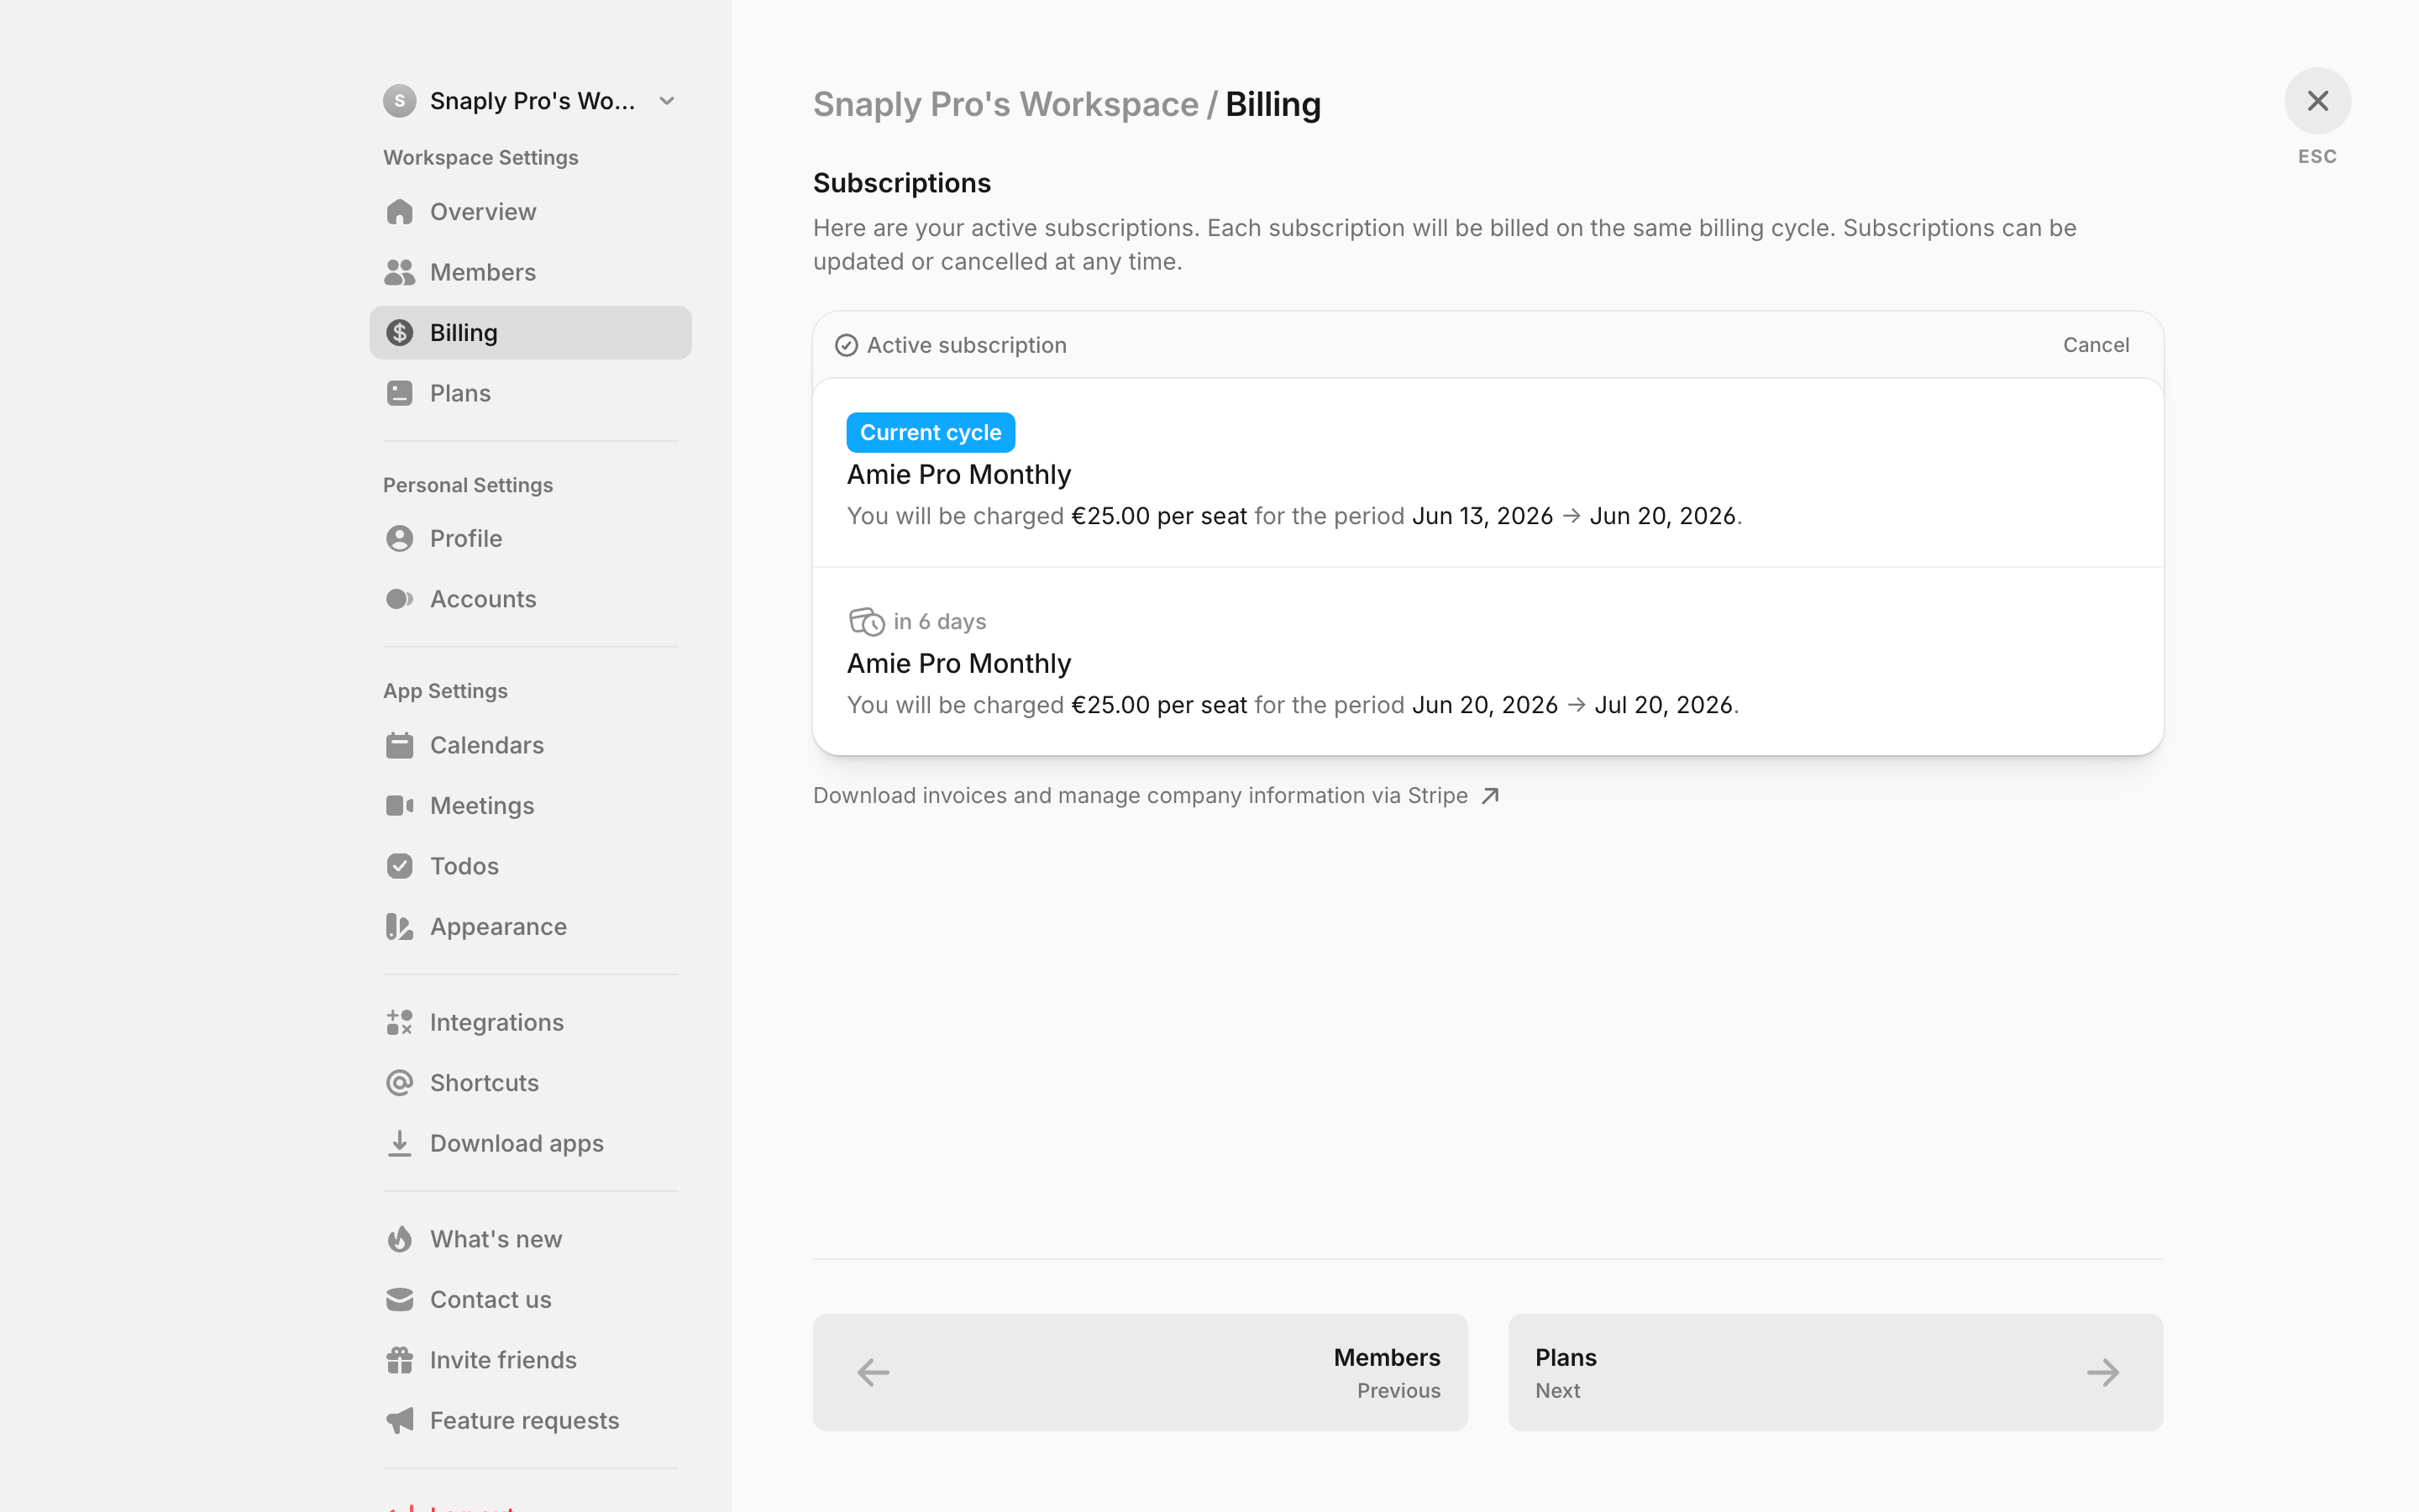The image size is (2419, 1512).
Task: Click the Plans card icon
Action: (x=399, y=393)
